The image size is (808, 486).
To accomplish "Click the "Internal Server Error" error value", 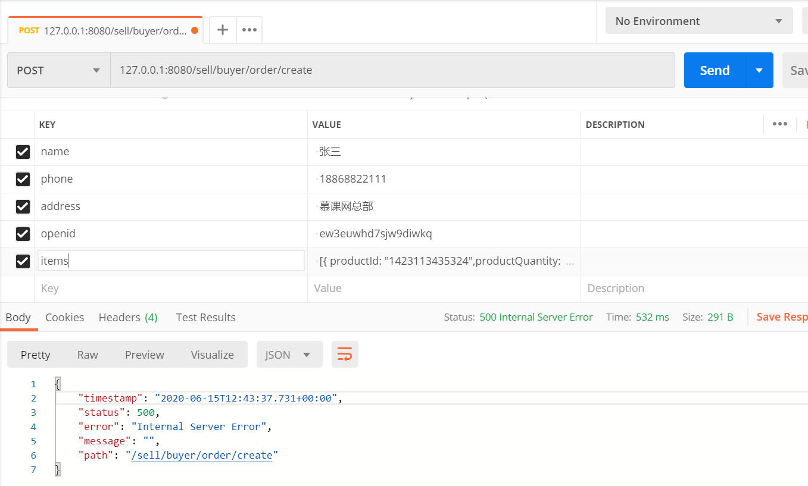I will [199, 427].
